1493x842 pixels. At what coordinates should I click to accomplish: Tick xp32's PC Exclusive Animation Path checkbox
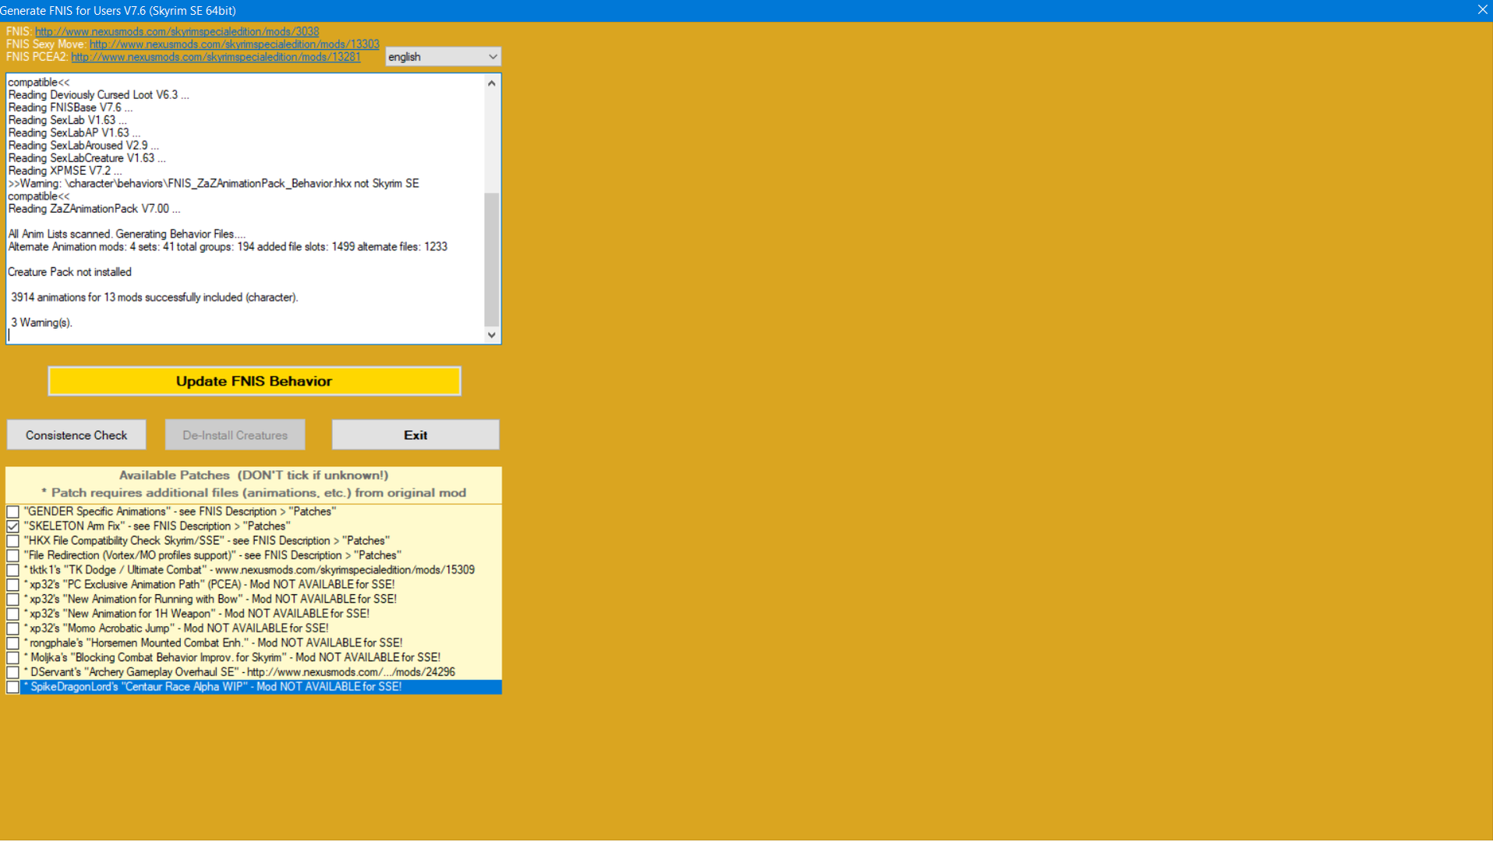[x=13, y=586]
